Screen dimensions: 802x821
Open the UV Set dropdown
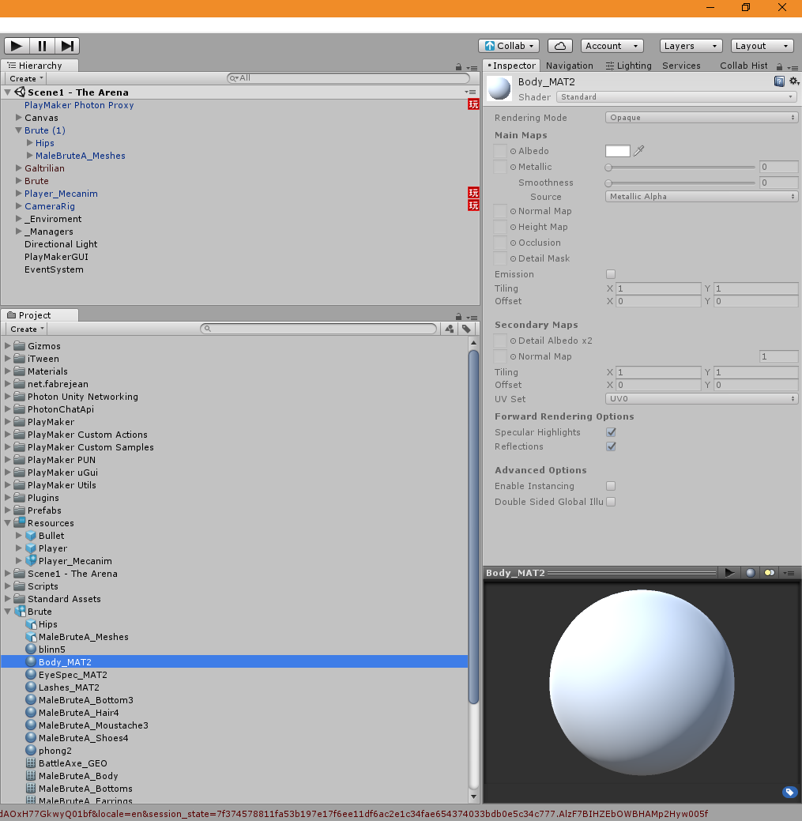(x=699, y=399)
